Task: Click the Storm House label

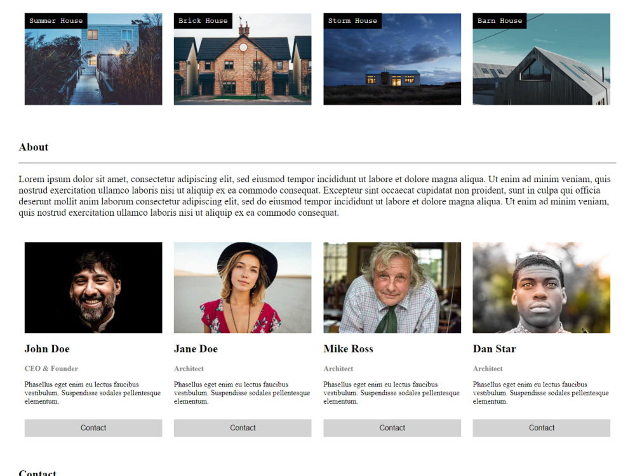Action: coord(352,21)
